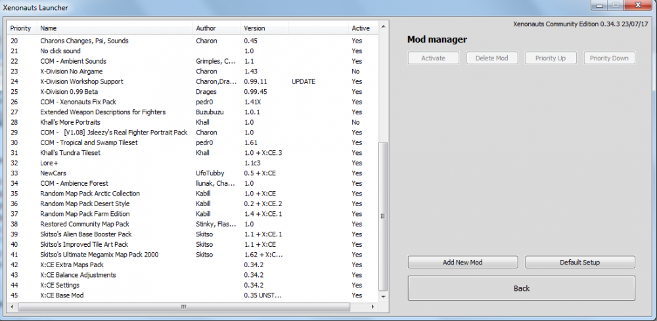
Task: Select Random Map Pack Desert Style
Action: click(193, 203)
